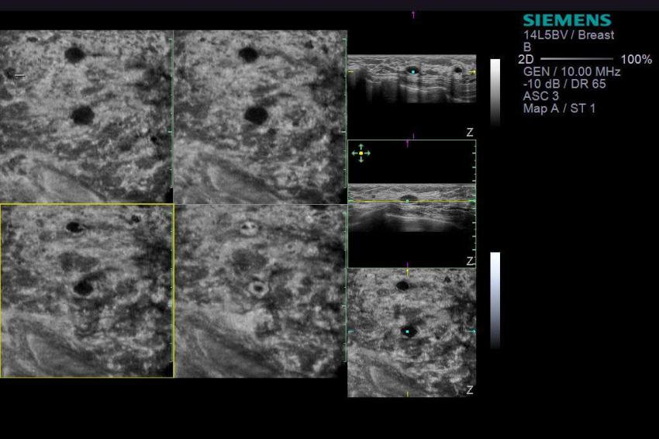
Task: Click the Z label of the bottom-right coronal view
Action: pos(470,390)
